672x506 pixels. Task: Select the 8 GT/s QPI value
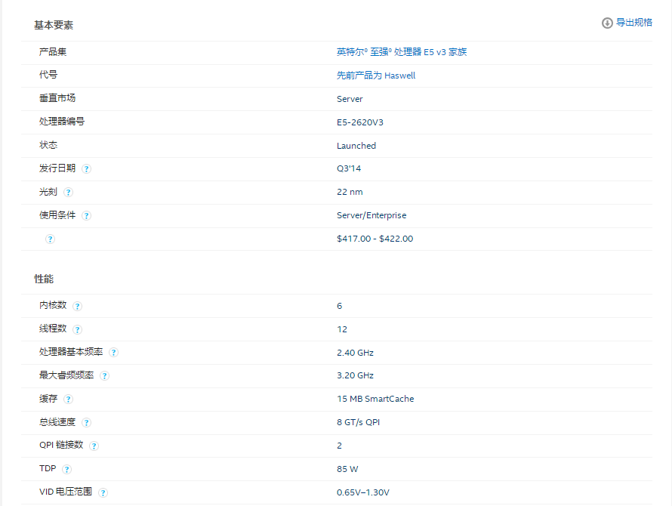click(x=359, y=422)
